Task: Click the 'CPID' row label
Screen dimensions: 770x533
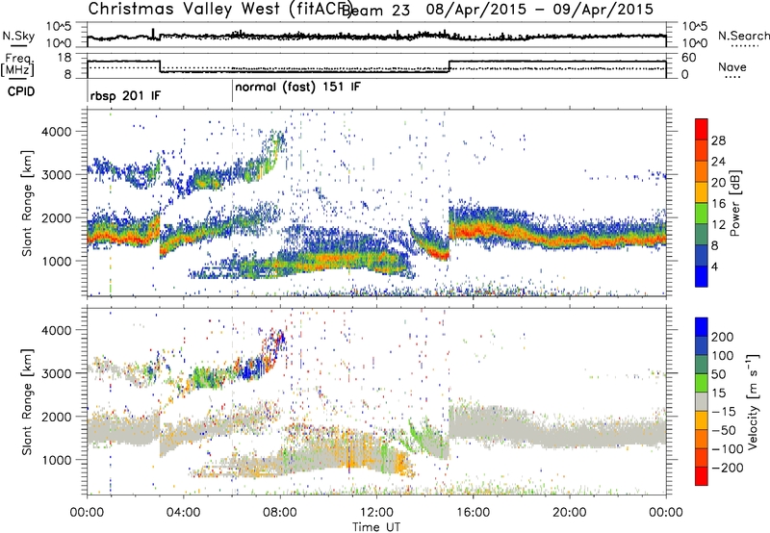Action: 21,91
